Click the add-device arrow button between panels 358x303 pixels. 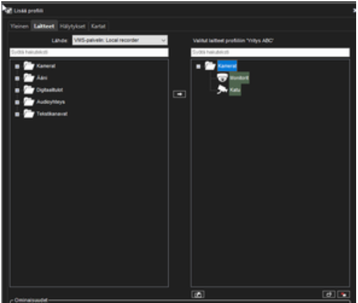179,94
